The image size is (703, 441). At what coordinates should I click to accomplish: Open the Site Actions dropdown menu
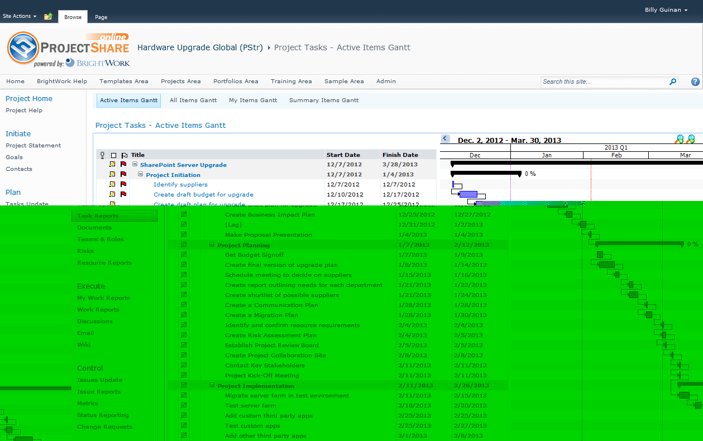point(20,16)
